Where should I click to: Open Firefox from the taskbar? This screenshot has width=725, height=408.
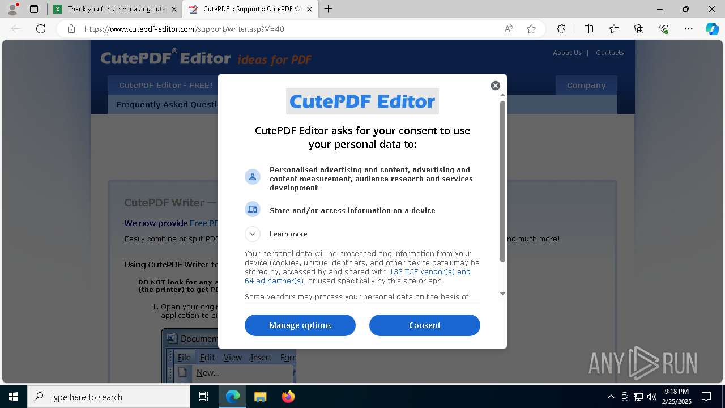(x=288, y=397)
